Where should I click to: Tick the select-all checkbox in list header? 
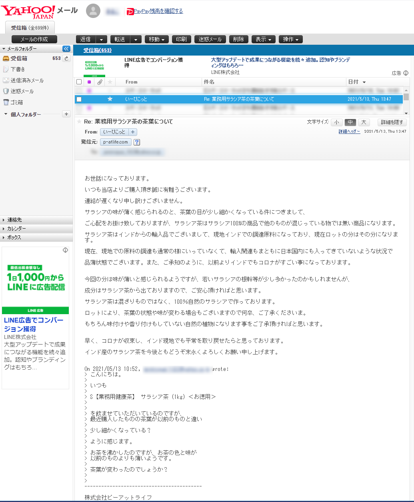coord(79,82)
